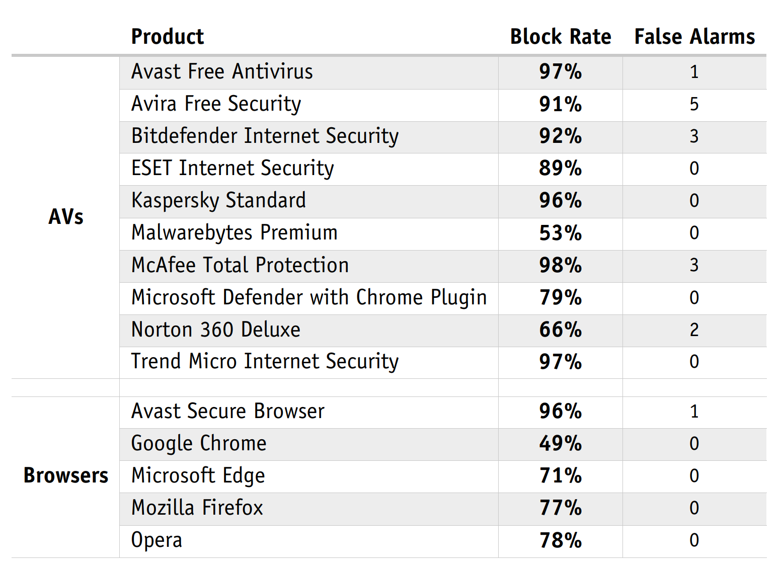Click the 53% block rate for Malwarebytes
Image resolution: width=782 pixels, height=566 pixels.
coord(560,233)
